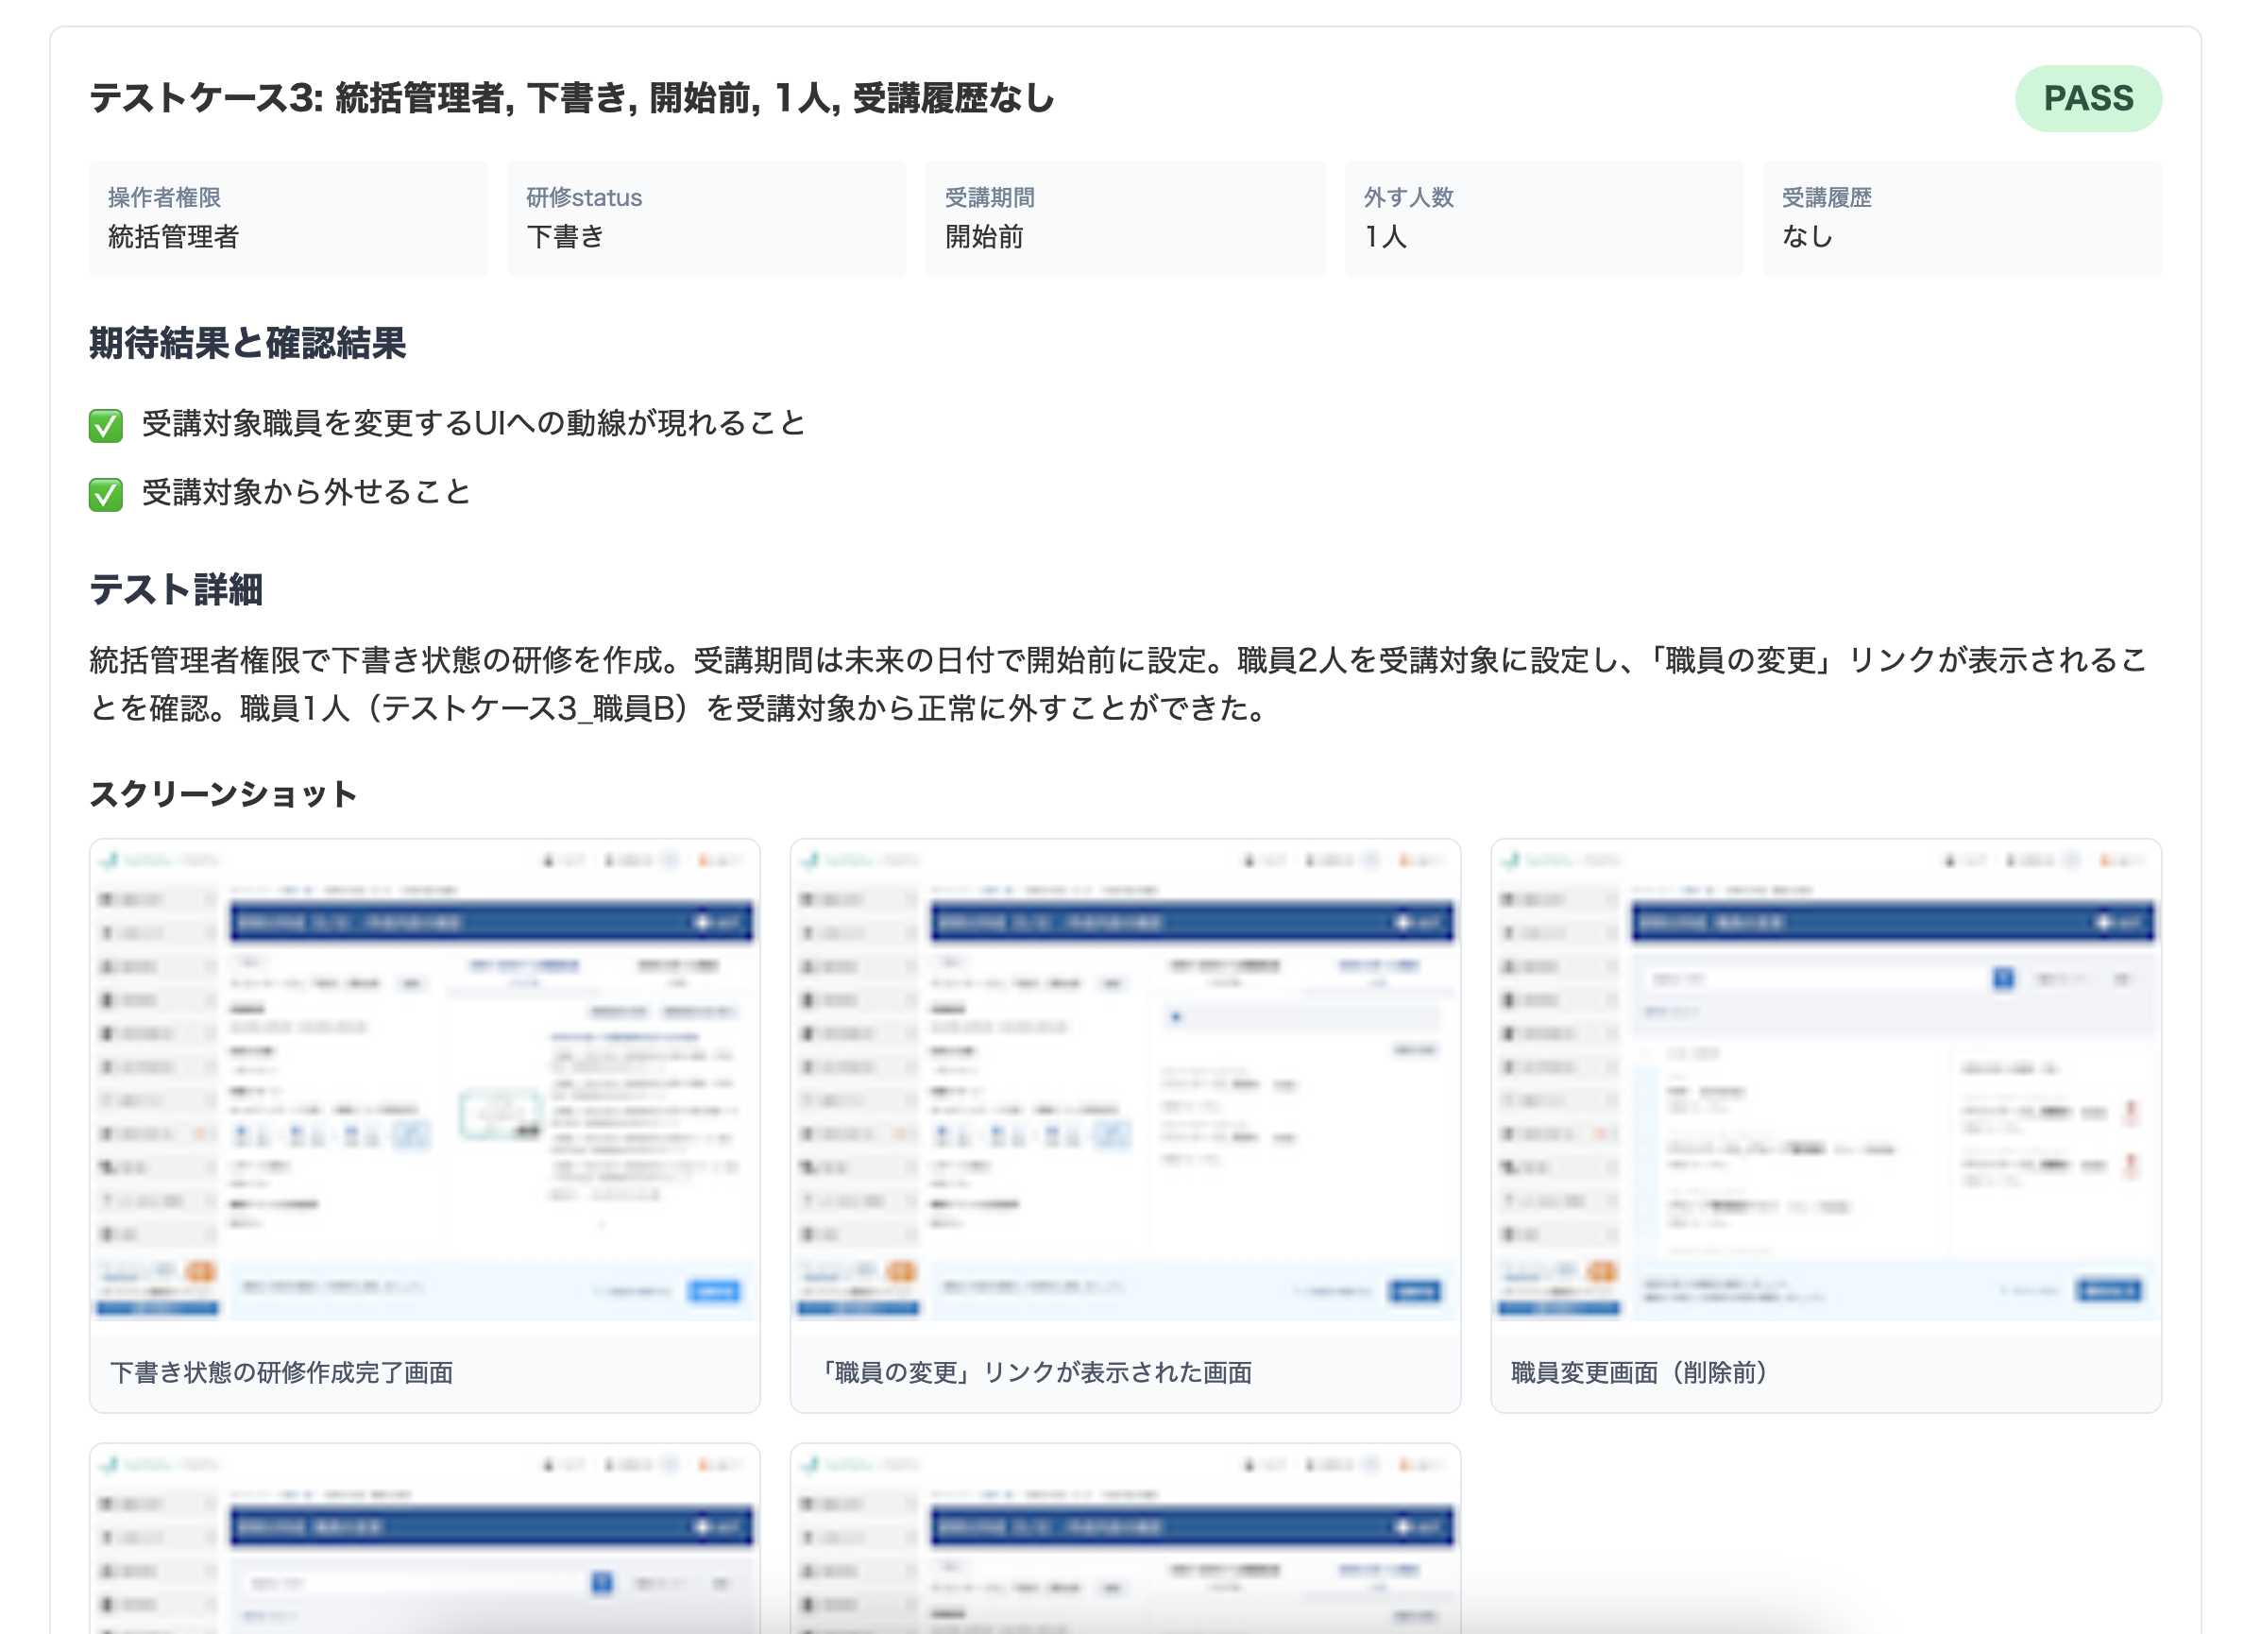Click the 期待結果と確認結果 section heading
2244x1634 pixels.
pos(247,344)
